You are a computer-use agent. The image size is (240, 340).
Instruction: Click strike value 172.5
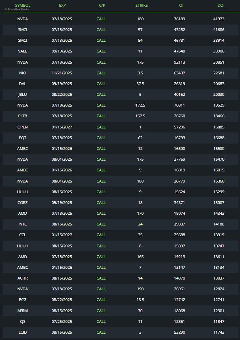140,105
